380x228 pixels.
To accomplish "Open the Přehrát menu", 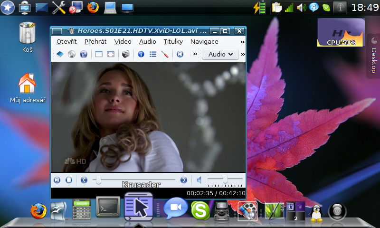I will point(95,42).
